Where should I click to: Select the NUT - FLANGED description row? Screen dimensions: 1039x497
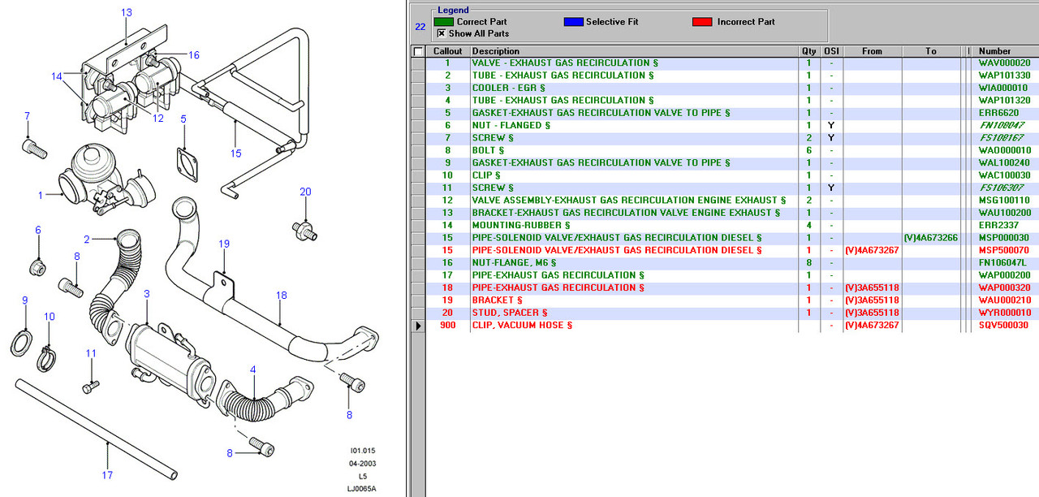pos(511,125)
